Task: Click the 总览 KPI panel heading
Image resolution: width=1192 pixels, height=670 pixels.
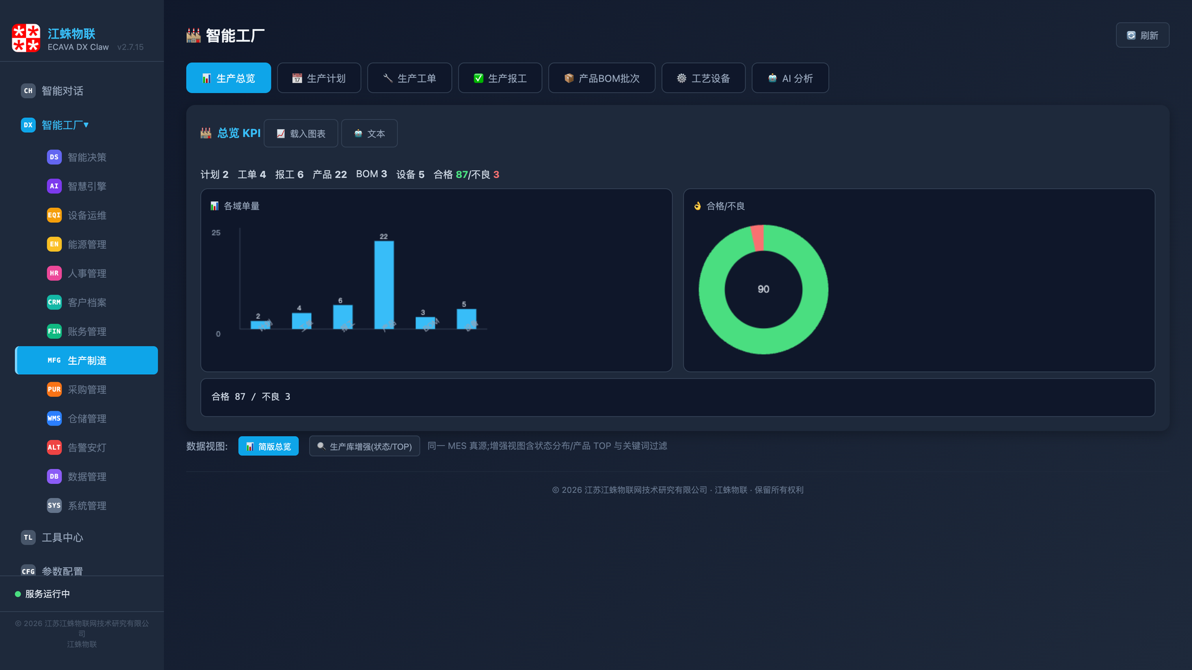Action: click(230, 133)
